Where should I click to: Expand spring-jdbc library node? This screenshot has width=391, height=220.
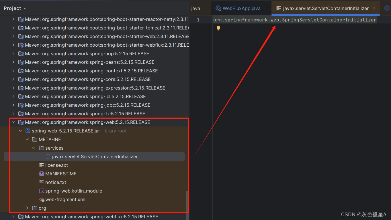pos(13,105)
